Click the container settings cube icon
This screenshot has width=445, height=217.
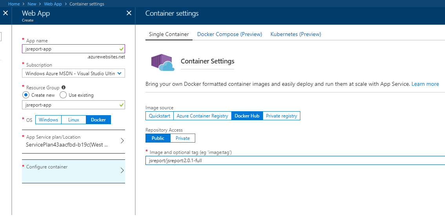163,62
